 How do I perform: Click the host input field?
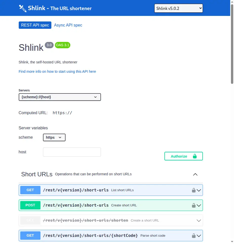click(x=72, y=152)
